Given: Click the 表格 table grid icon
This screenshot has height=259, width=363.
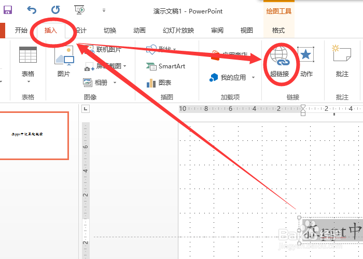Looking at the screenshot, I should [28, 55].
